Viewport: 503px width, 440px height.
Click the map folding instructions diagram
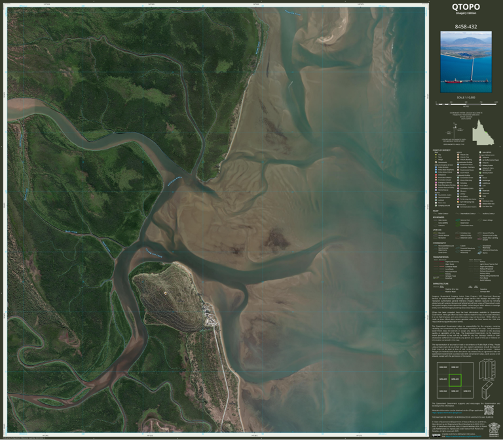pyautogui.click(x=487, y=379)
